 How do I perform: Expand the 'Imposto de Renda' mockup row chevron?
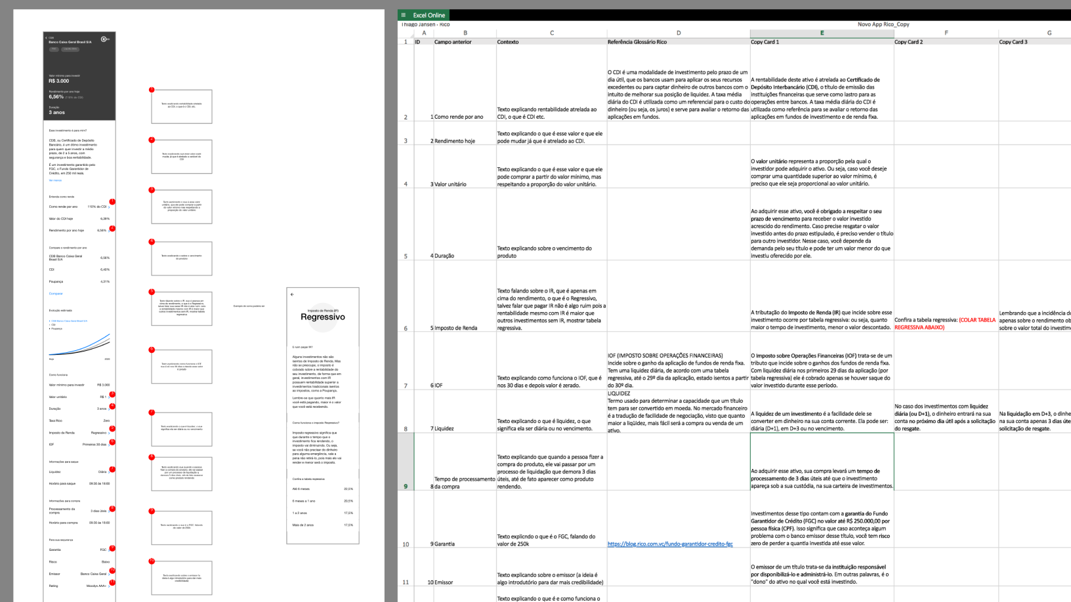click(x=110, y=433)
